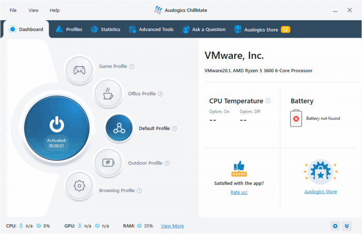Click the CPU Temperature help icon
This screenshot has width=362, height=234.
click(x=268, y=101)
